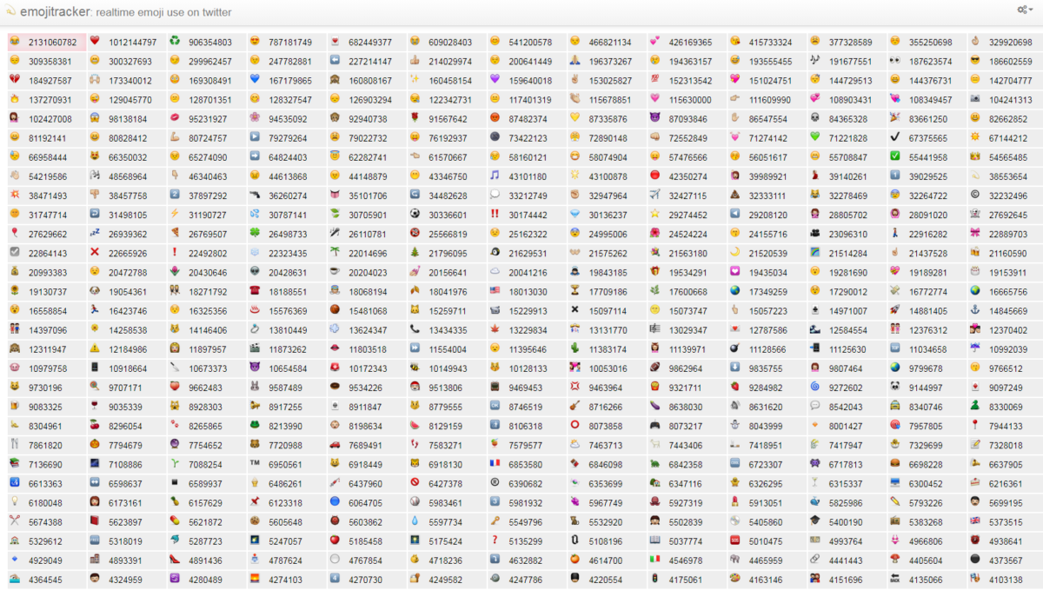1043x590 pixels.
Task: Click the count 102427008
Action: [x=50, y=119]
